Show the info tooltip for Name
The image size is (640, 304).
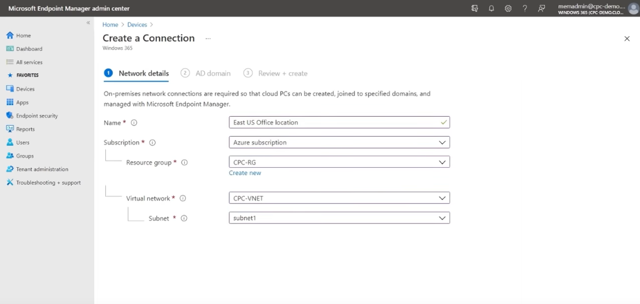click(134, 123)
